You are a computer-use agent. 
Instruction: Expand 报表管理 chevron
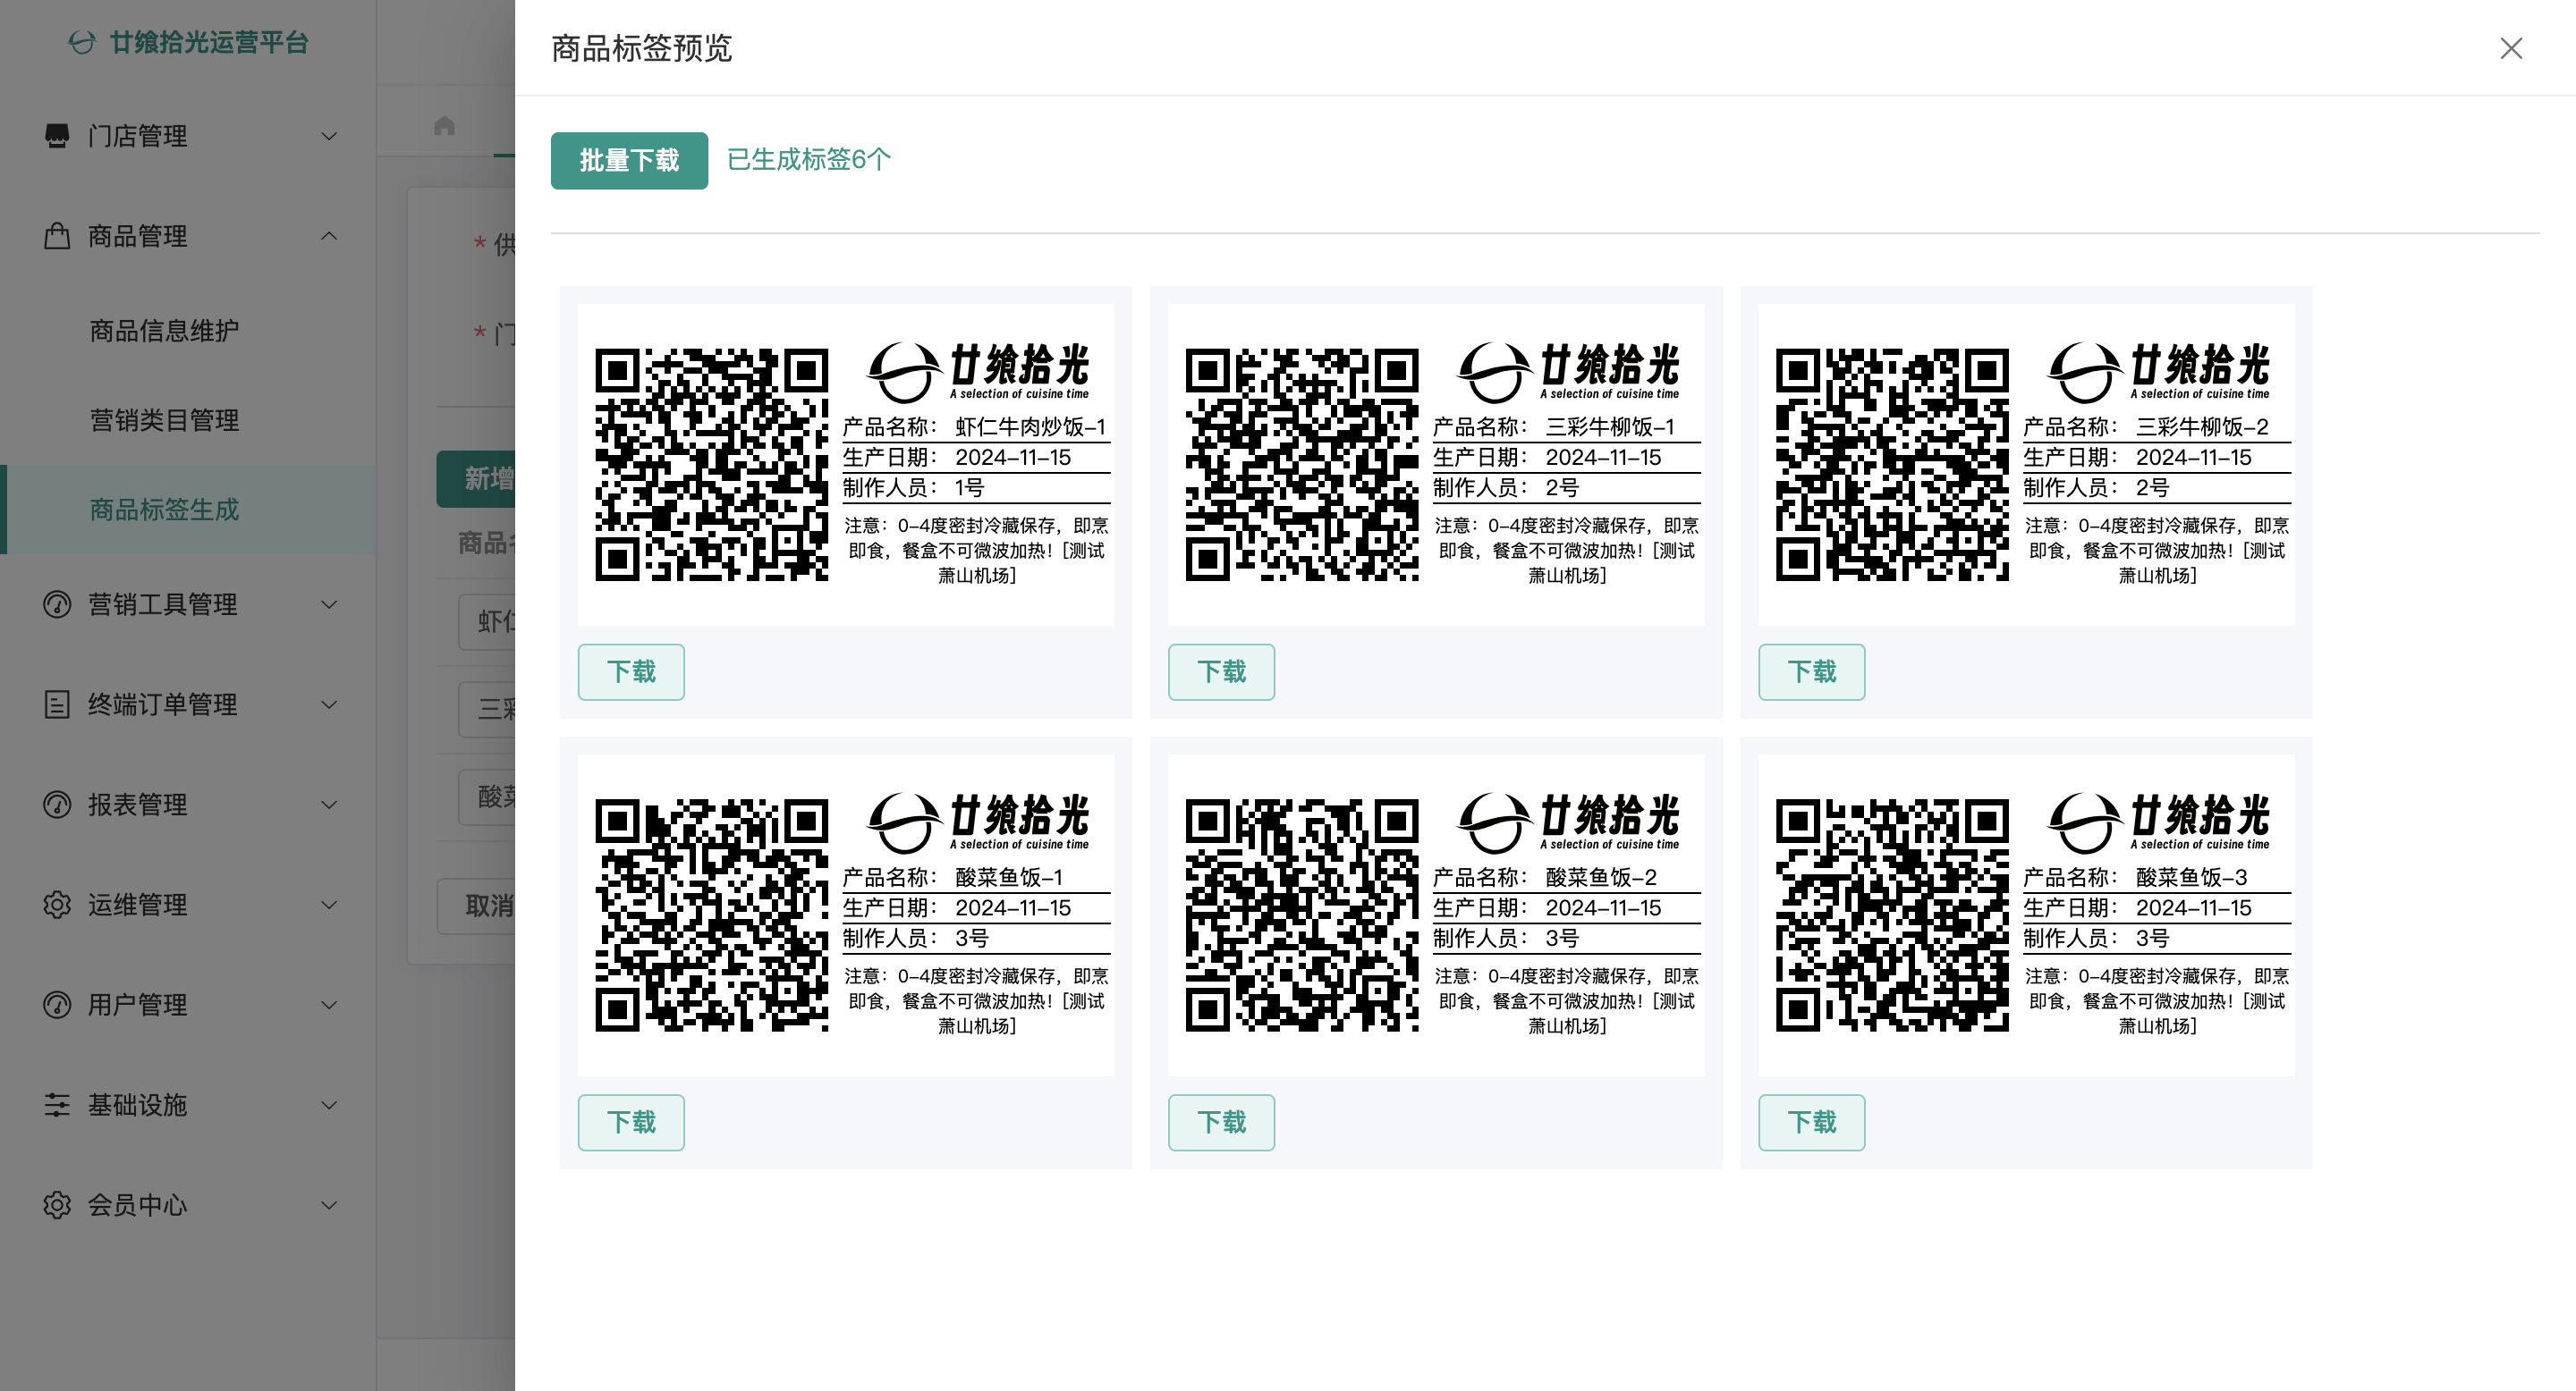pyautogui.click(x=329, y=805)
